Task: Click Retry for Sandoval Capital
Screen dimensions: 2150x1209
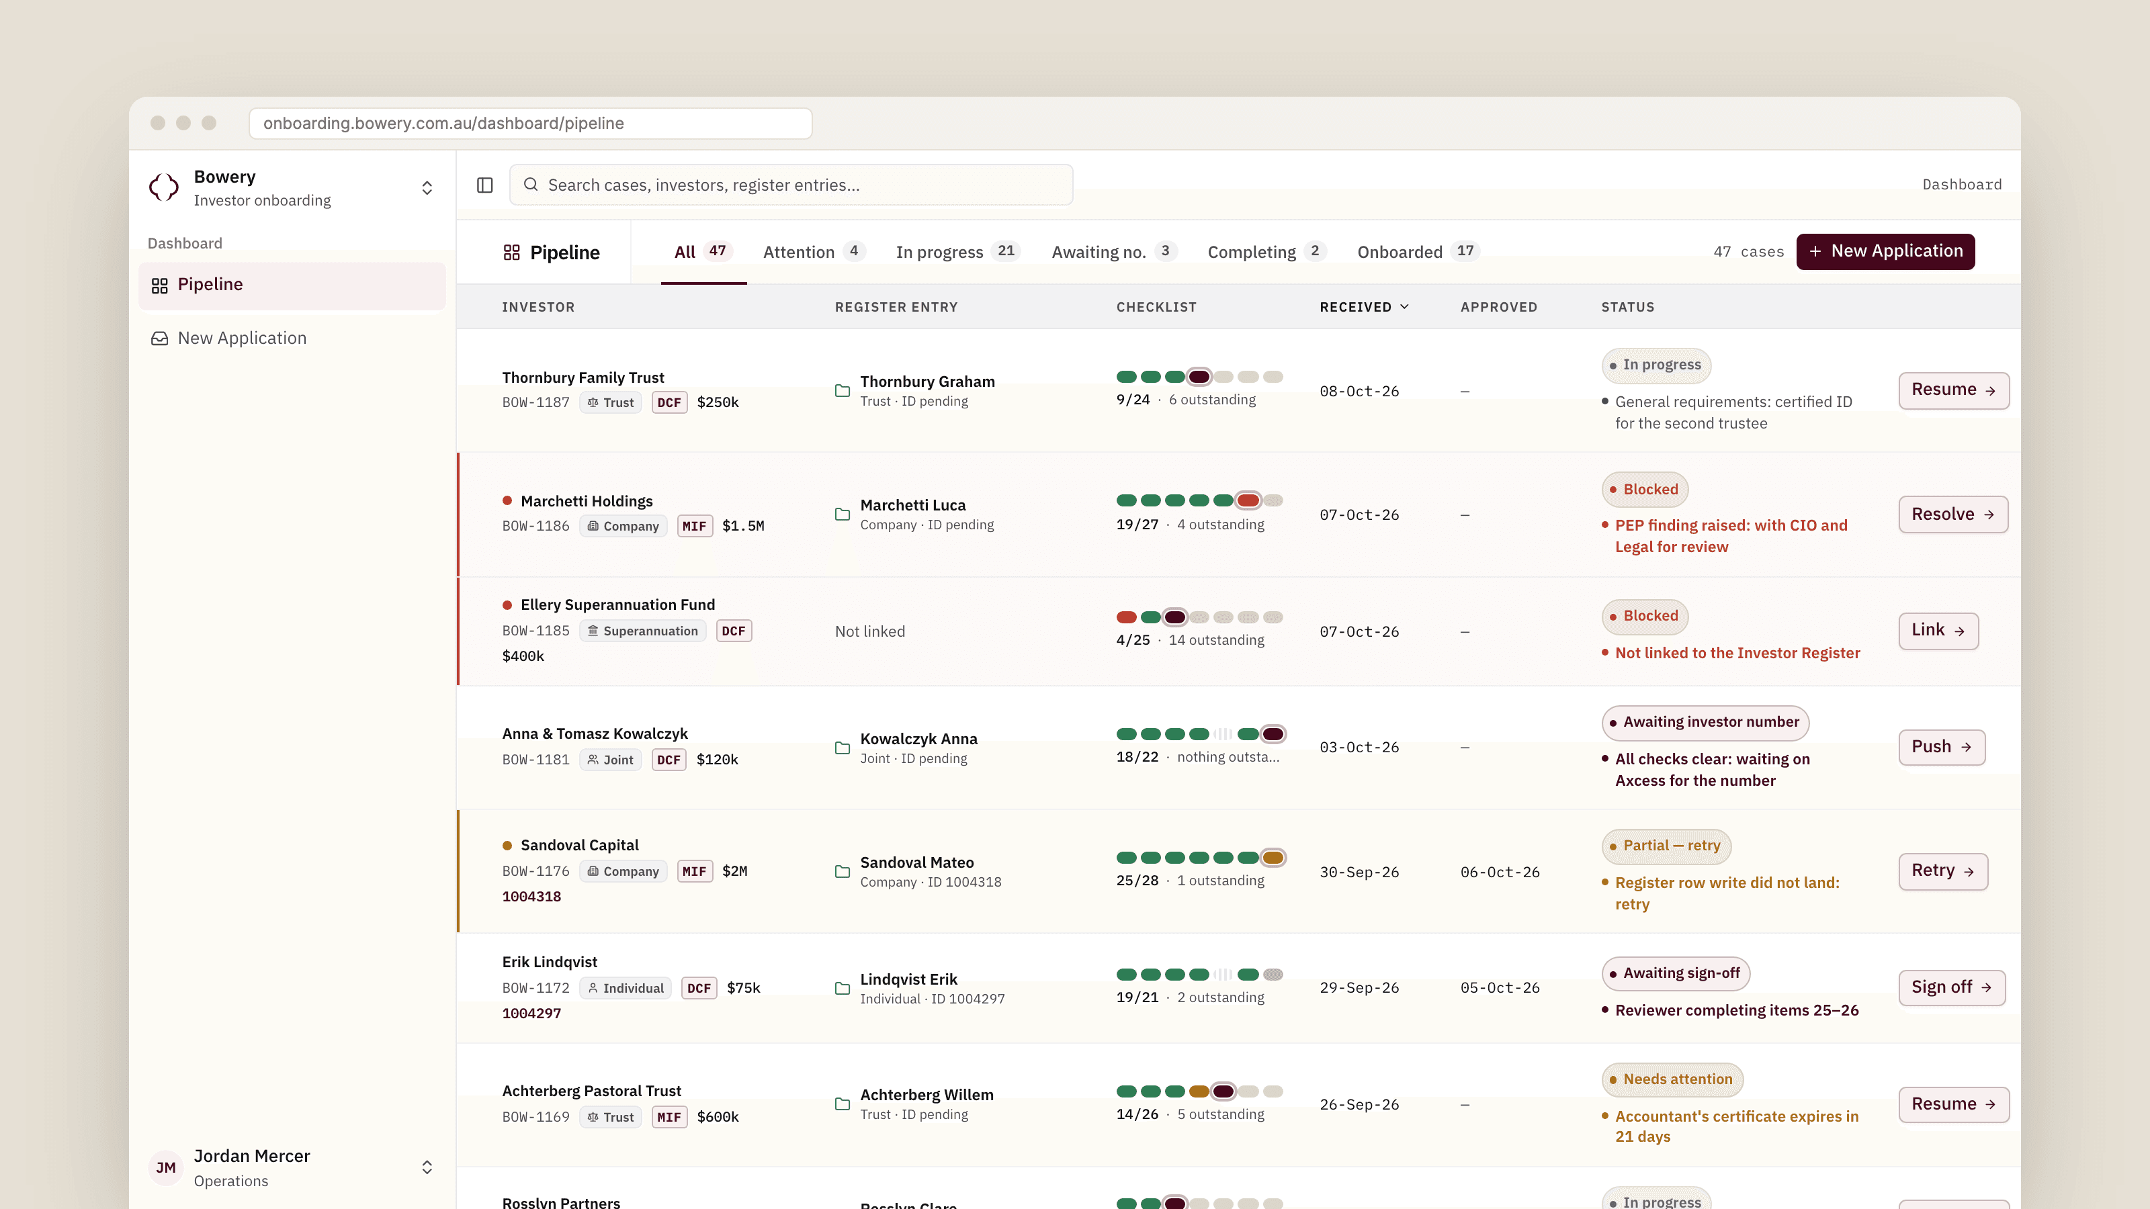Action: 1943,871
